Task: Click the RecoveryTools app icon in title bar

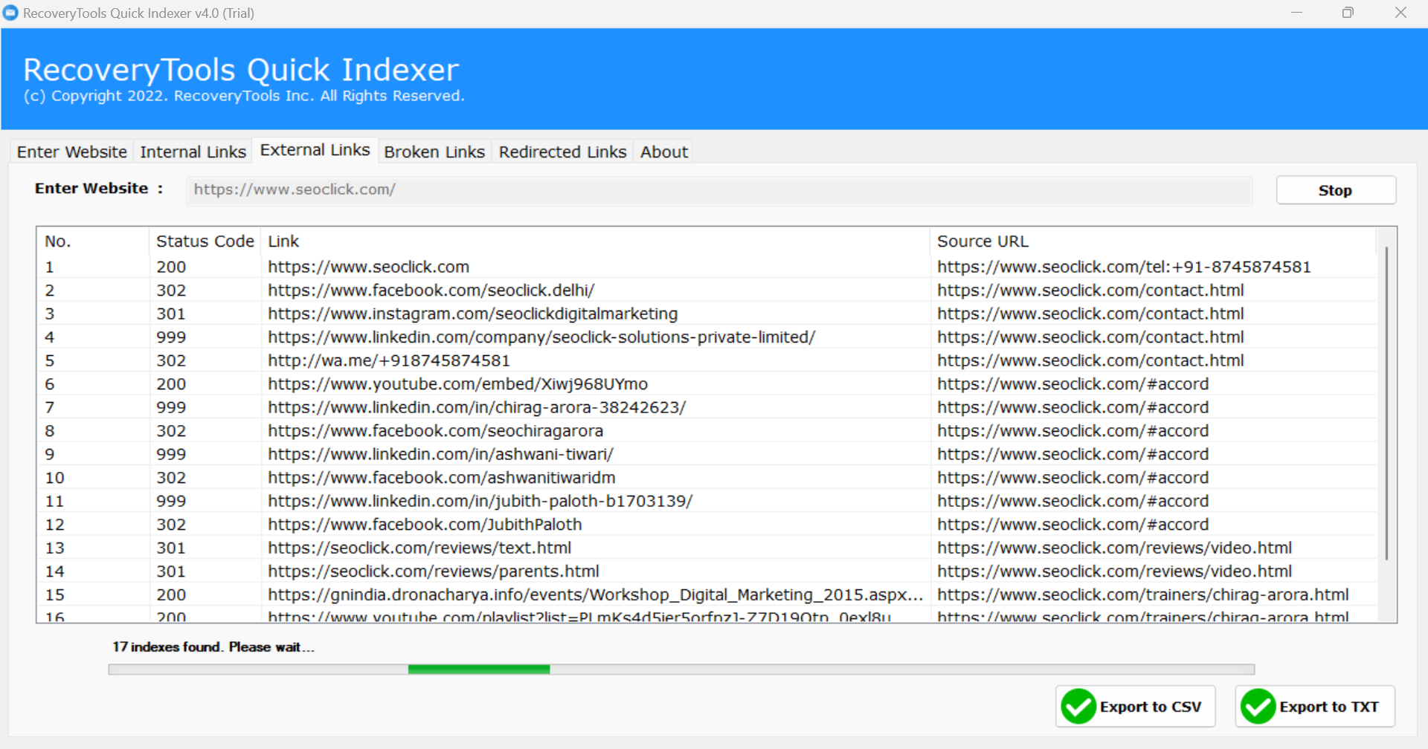Action: pos(10,13)
